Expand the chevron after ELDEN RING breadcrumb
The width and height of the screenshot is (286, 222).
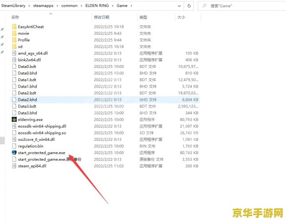pyautogui.click(x=113, y=6)
